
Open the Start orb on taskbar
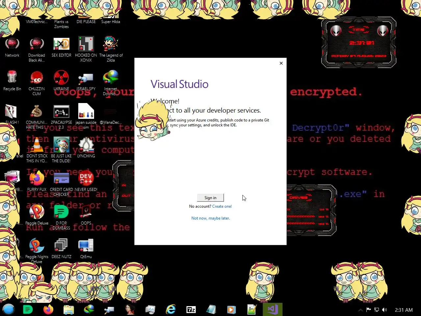[9, 309]
